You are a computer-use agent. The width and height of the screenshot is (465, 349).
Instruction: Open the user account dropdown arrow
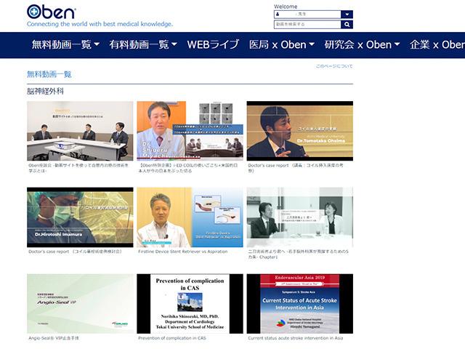tap(347, 14)
